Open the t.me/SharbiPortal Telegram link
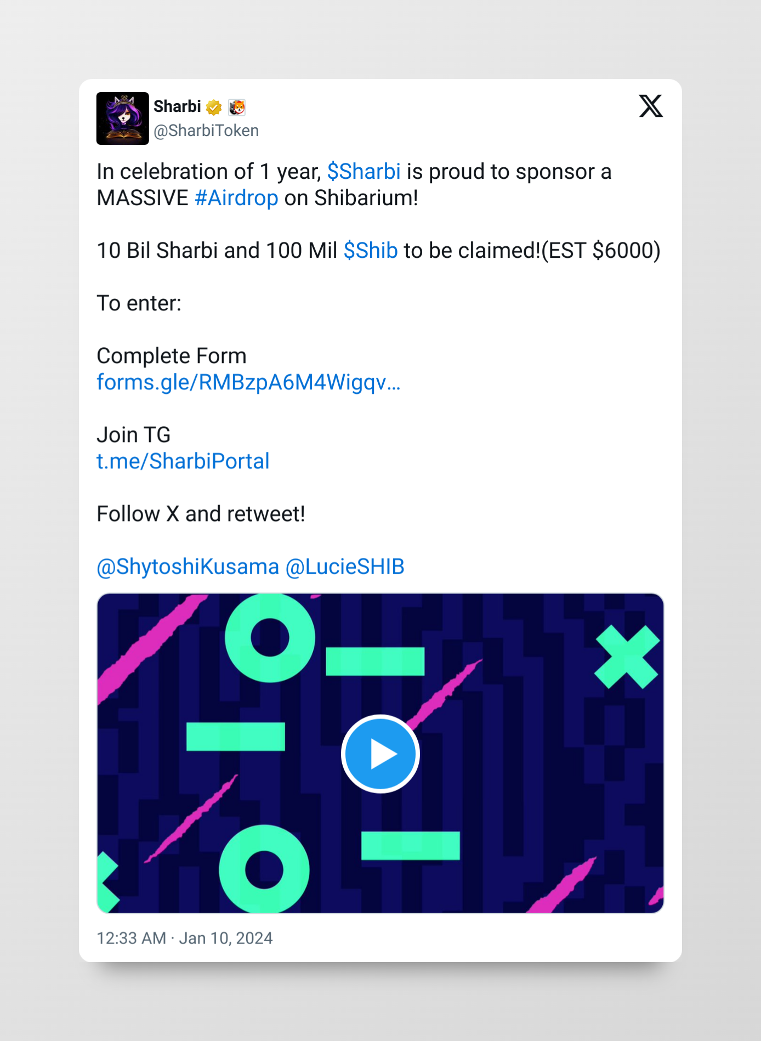Viewport: 761px width, 1041px height. point(183,461)
